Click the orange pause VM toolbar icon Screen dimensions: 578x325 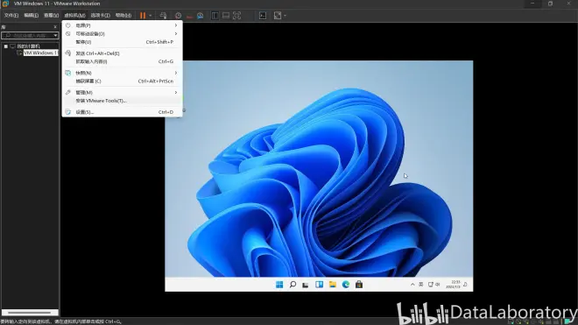(x=143, y=16)
